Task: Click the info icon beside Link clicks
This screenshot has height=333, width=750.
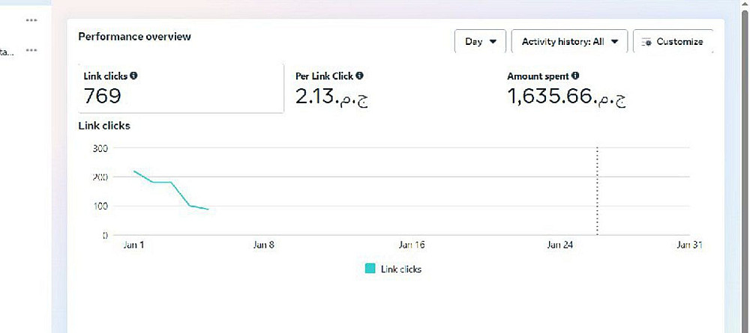Action: coord(133,76)
